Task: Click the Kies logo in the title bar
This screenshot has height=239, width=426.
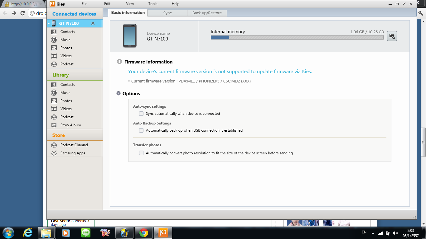Action: (x=52, y=4)
